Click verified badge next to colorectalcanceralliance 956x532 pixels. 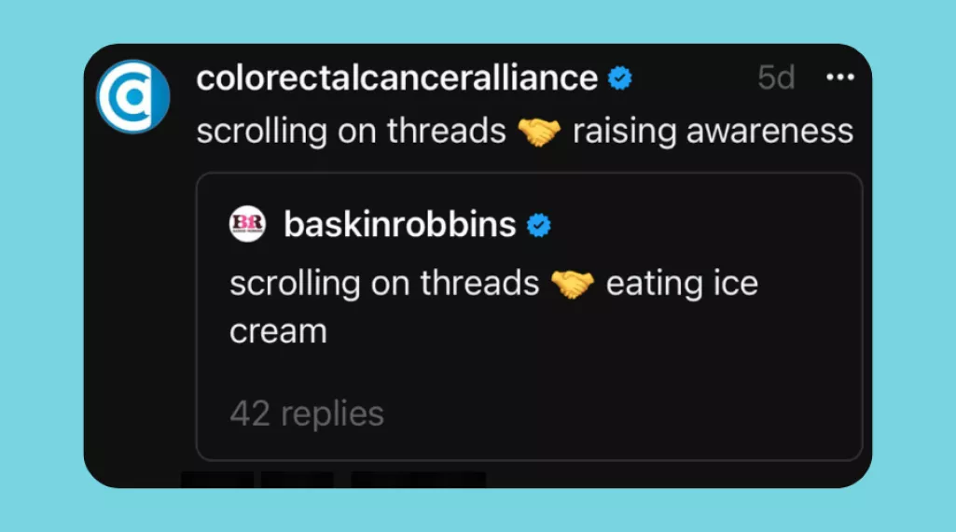click(619, 78)
